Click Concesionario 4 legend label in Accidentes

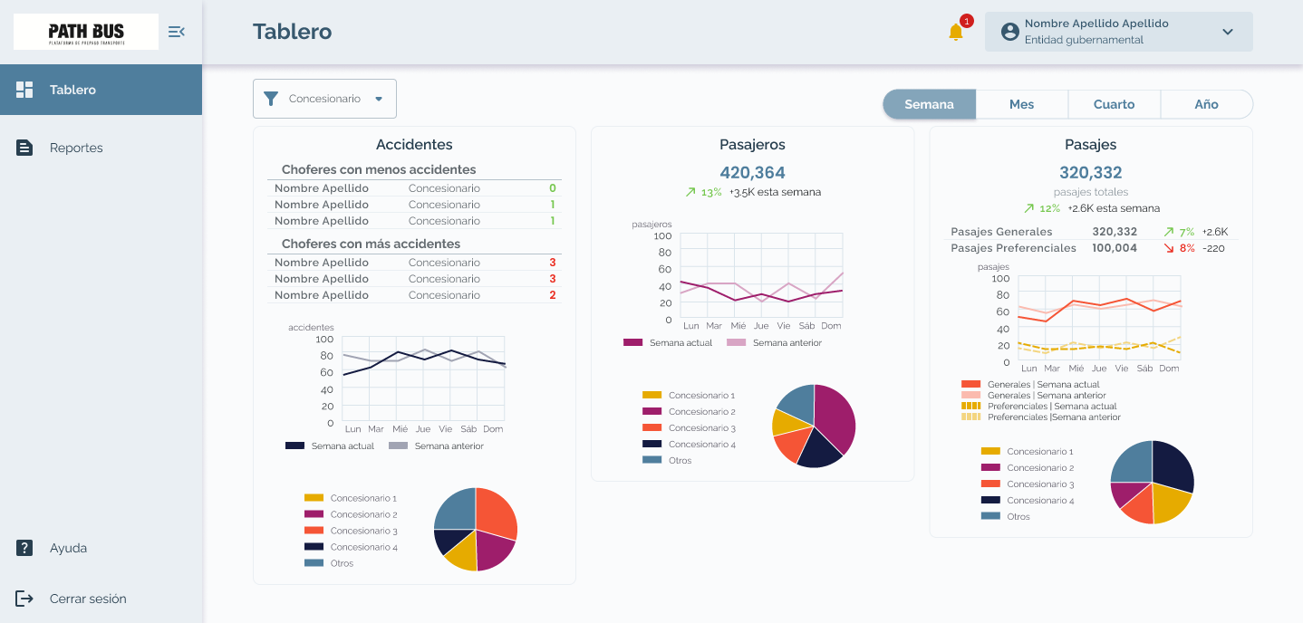coord(364,547)
